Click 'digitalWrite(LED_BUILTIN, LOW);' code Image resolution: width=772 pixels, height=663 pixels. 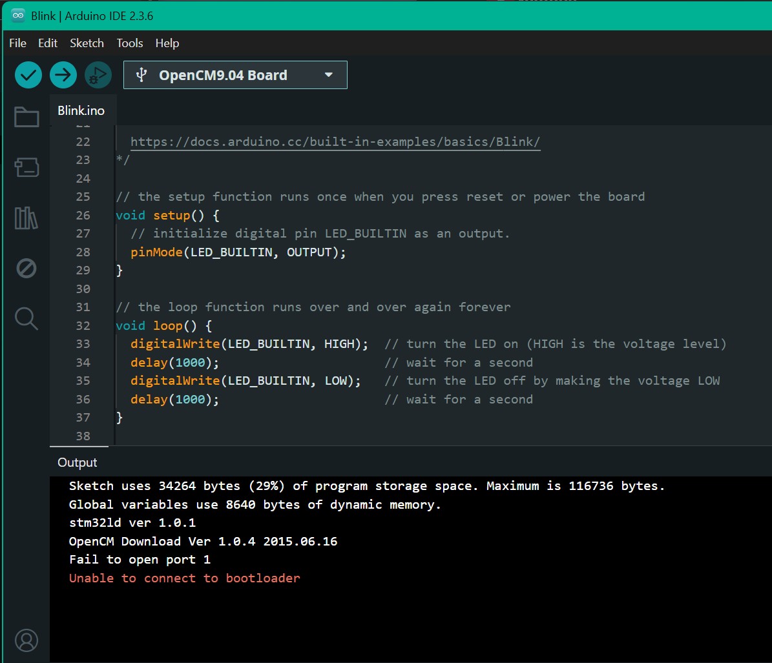pos(245,381)
